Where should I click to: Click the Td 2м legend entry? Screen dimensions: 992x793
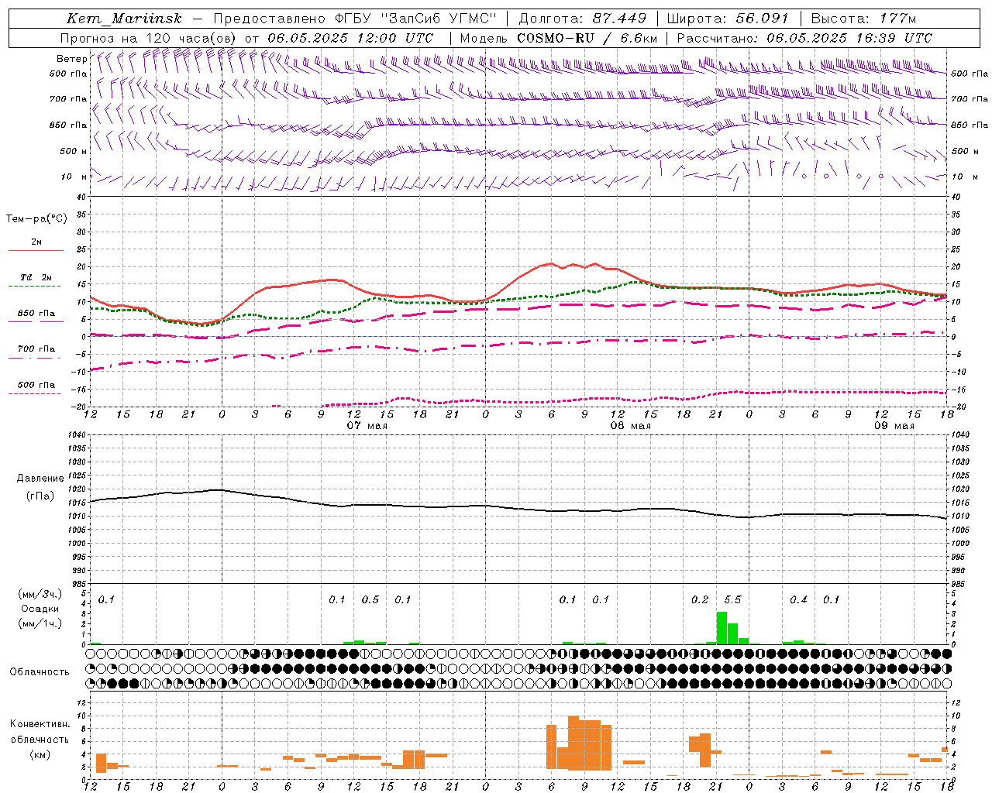click(x=36, y=277)
